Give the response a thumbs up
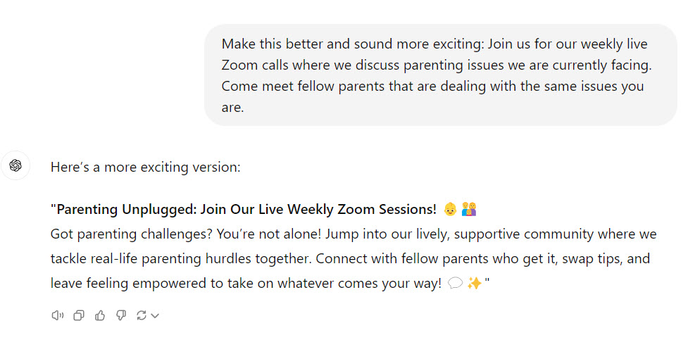Viewport: 695px width, 354px height. click(x=100, y=315)
